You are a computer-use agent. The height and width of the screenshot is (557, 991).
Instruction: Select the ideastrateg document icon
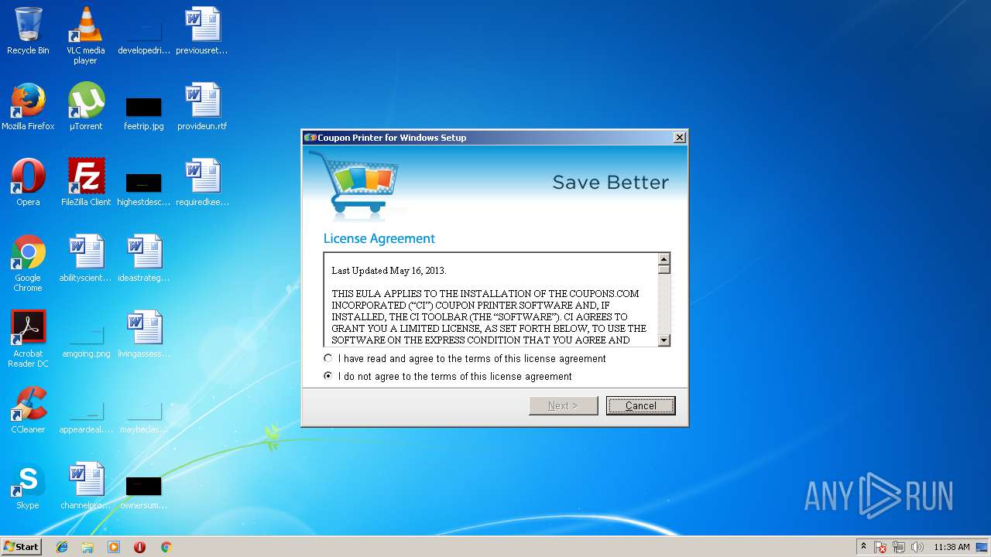[x=144, y=258]
